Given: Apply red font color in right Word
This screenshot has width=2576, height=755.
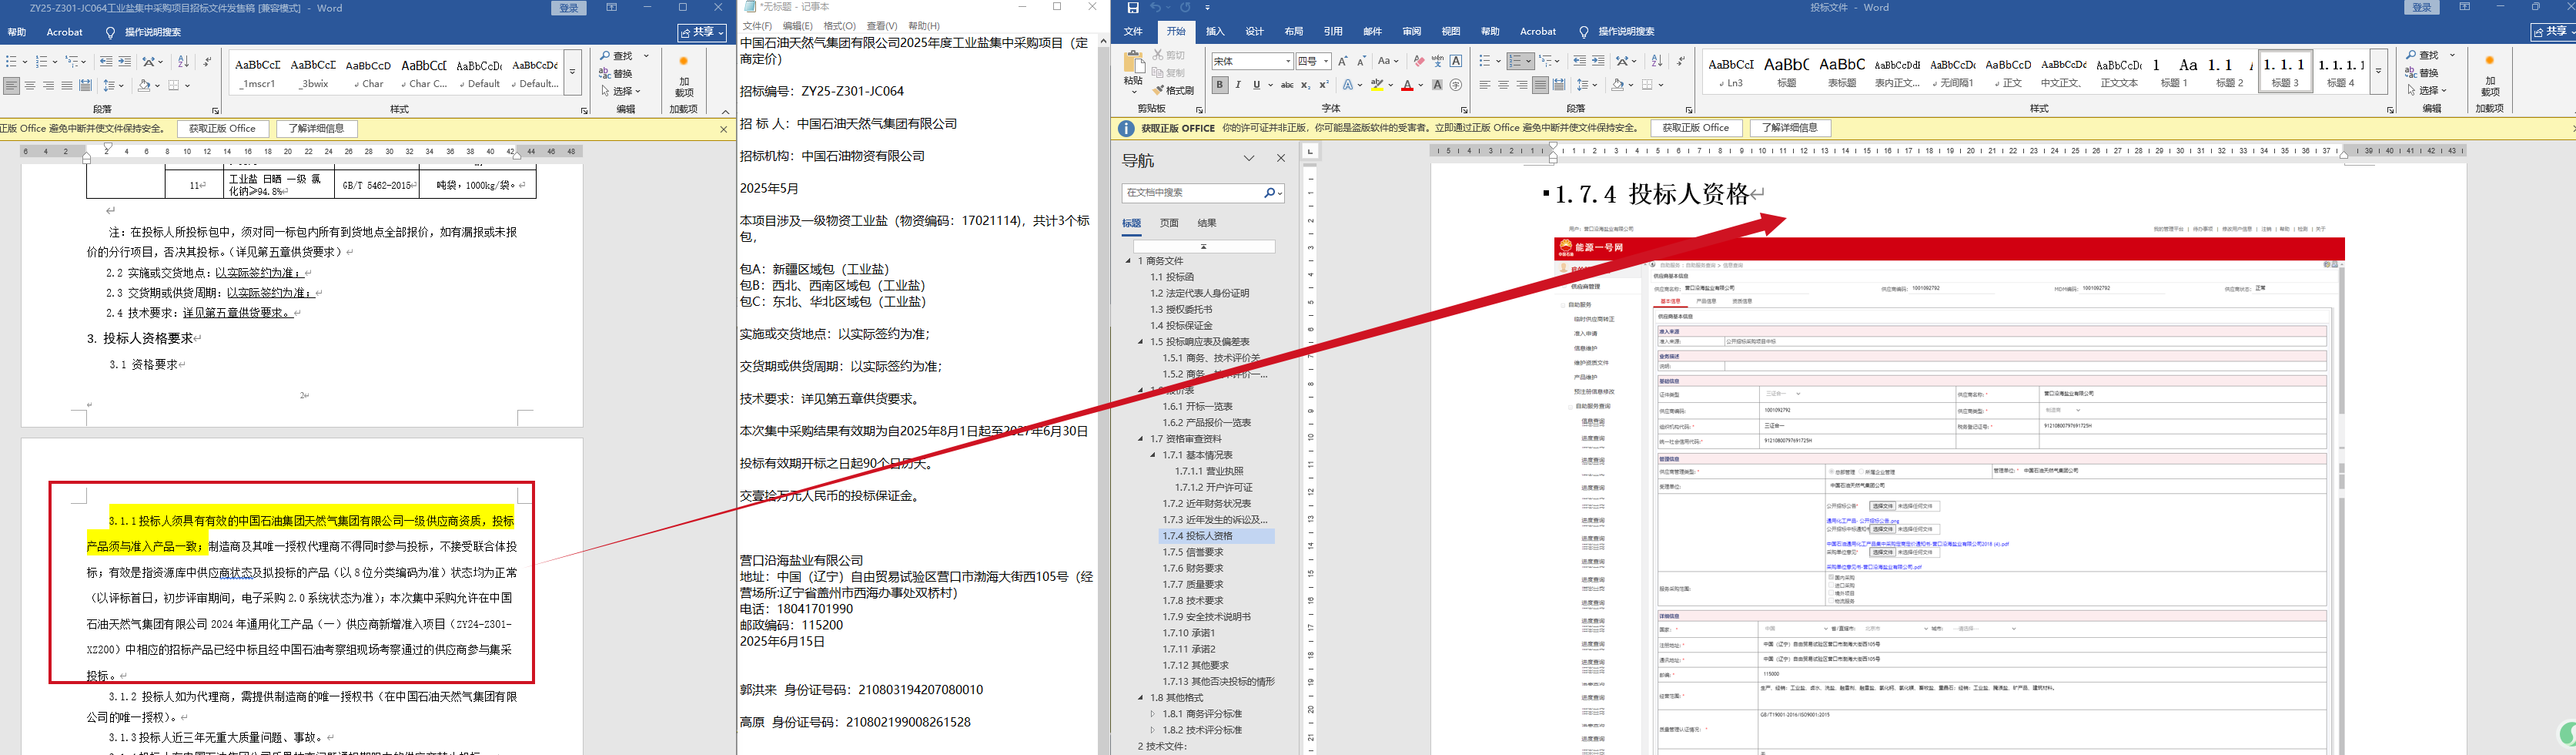Looking at the screenshot, I should tap(1407, 85).
